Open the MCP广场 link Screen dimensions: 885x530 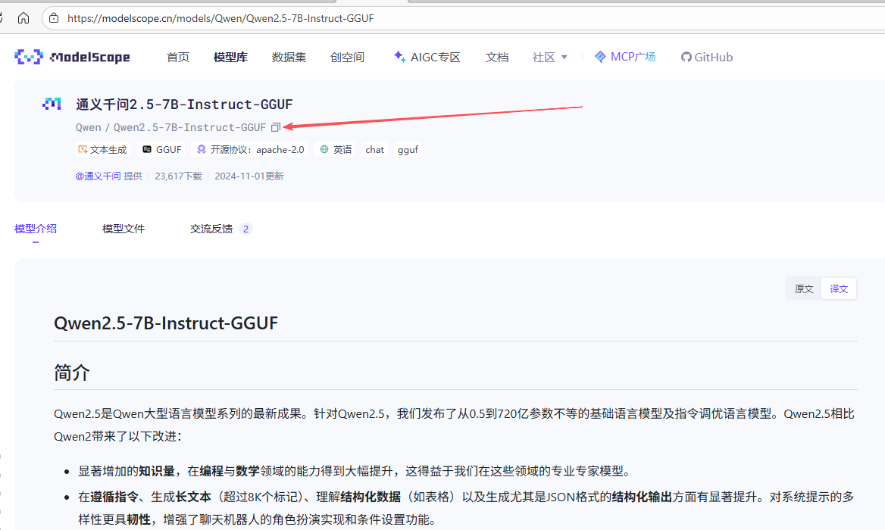pyautogui.click(x=625, y=57)
